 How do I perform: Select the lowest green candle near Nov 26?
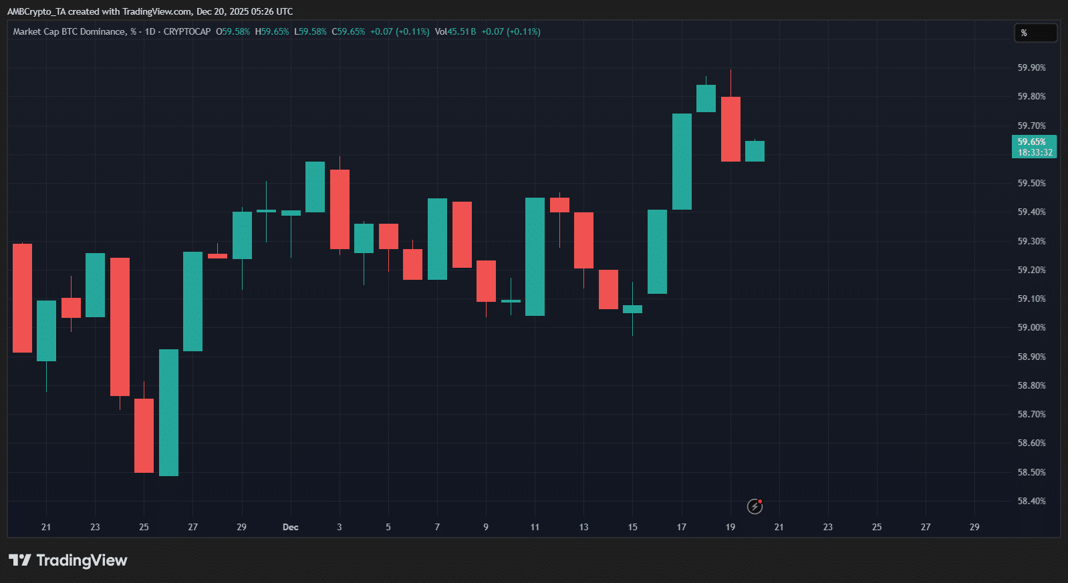[168, 412]
